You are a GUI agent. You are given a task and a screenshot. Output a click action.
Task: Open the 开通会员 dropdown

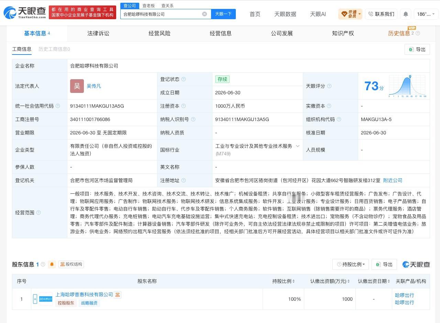[x=350, y=14]
